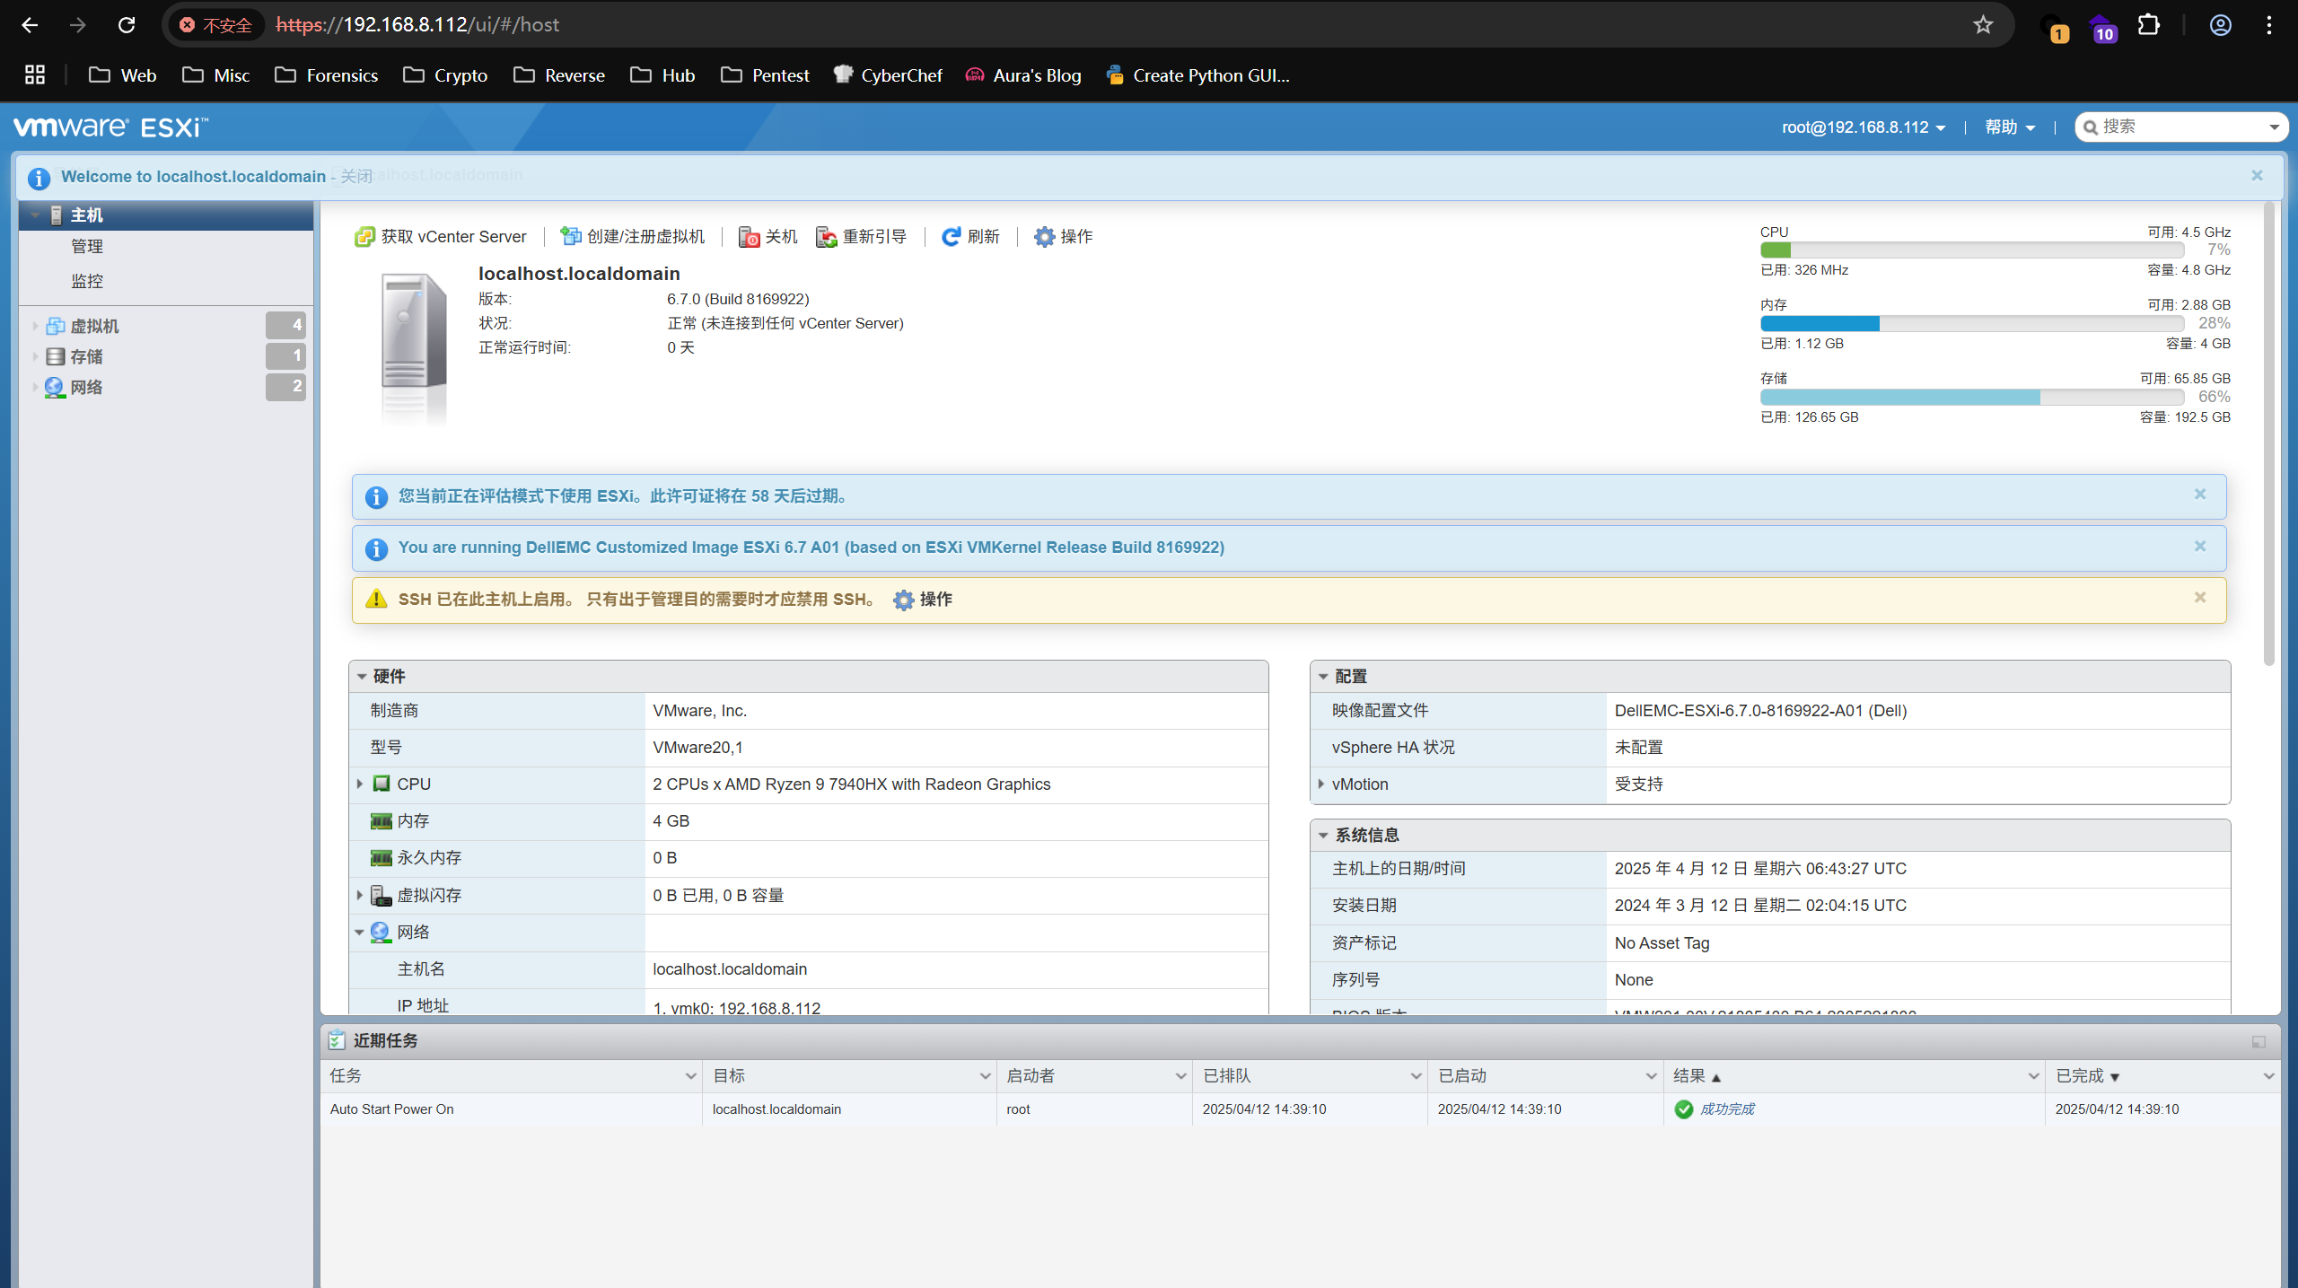Screen dimensions: 2298x1288
Task: Click the reboot (重新引导) icon
Action: pos(827,237)
